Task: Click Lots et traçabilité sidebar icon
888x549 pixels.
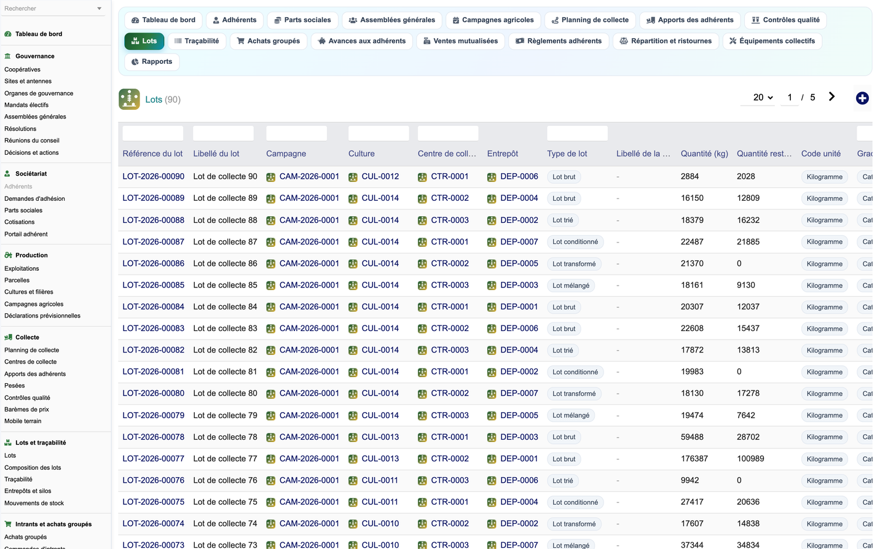Action: [8, 443]
